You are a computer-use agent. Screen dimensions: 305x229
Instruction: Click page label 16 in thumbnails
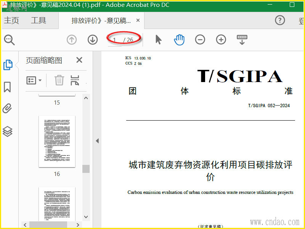pyautogui.click(x=57, y=174)
